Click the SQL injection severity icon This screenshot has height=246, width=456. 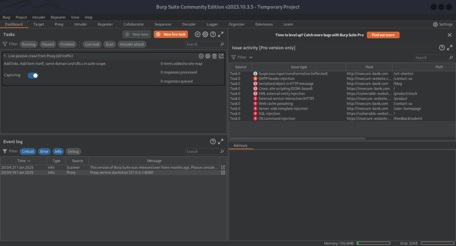tap(255, 113)
